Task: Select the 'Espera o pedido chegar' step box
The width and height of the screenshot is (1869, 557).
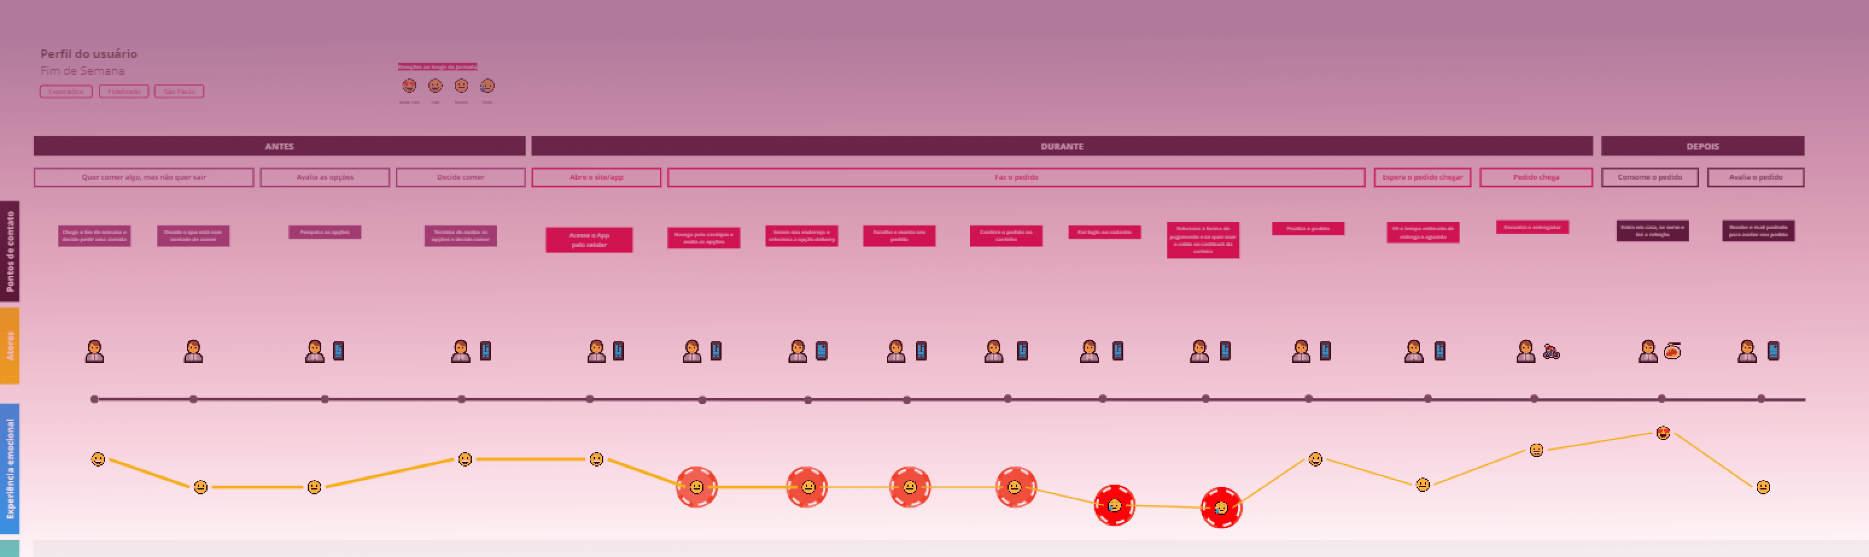Action: (x=1422, y=177)
